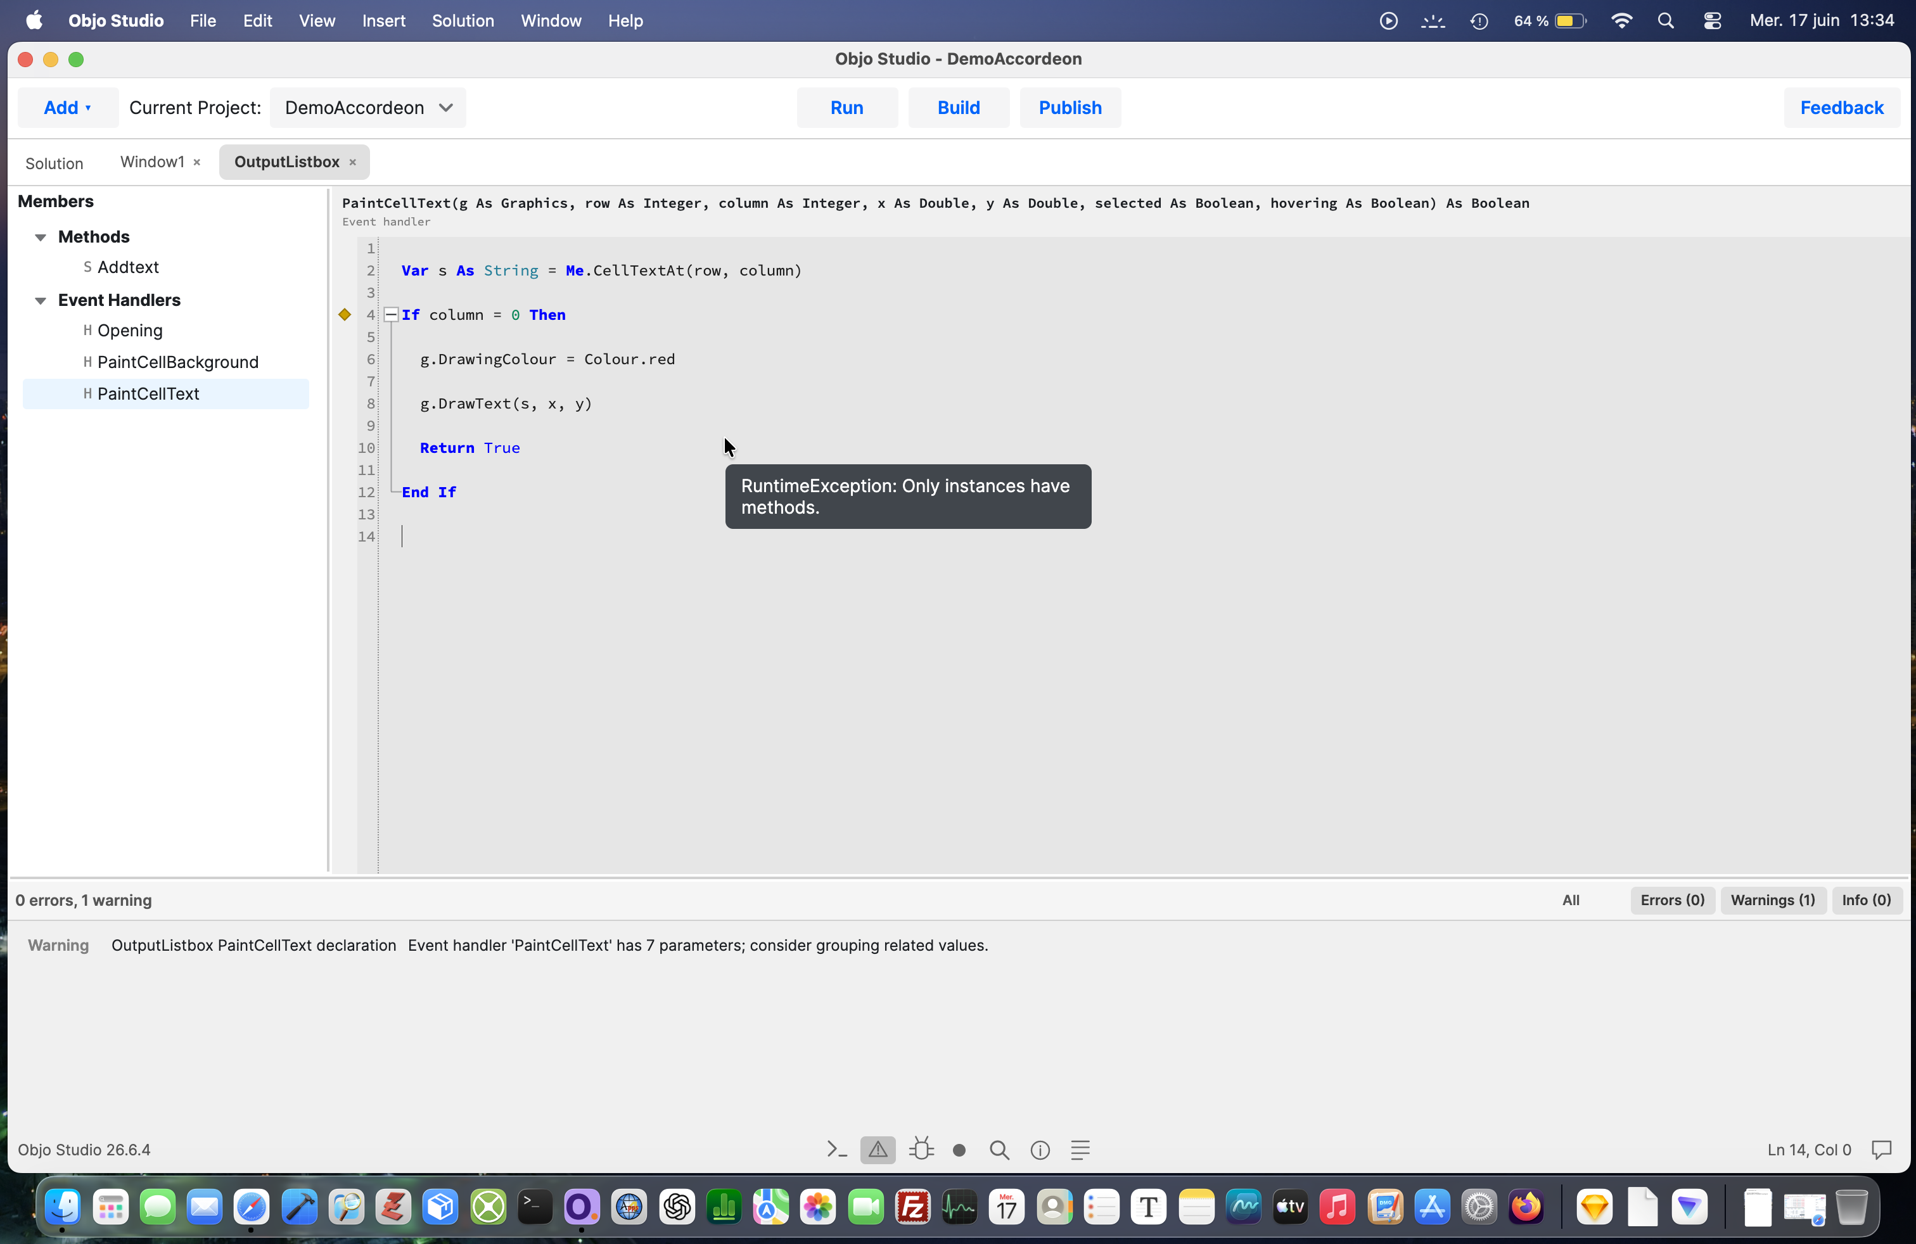1916x1244 pixels.
Task: Switch to the Solution tab
Action: click(x=54, y=163)
